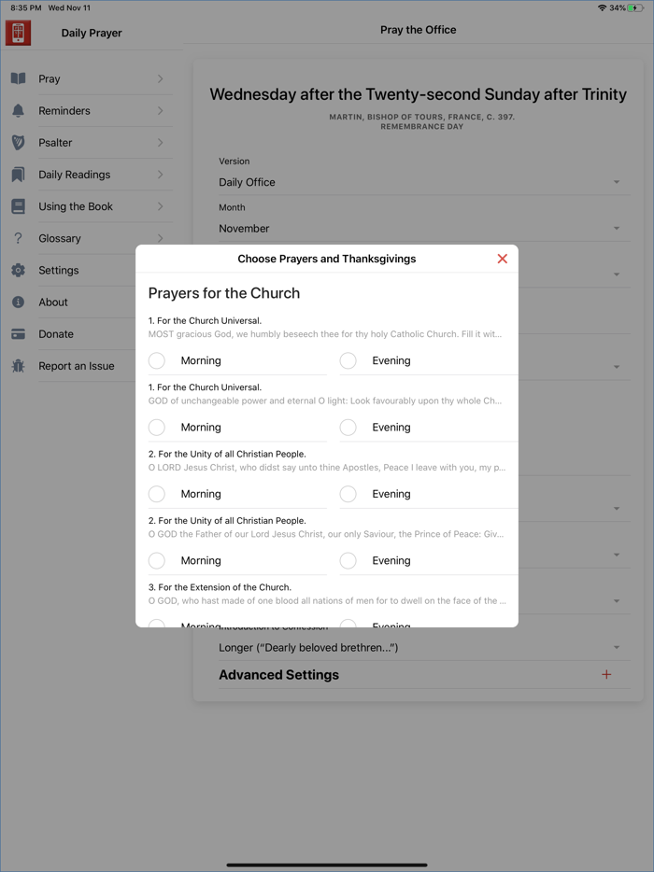
Task: Open the Report an Issue menu item
Action: pyautogui.click(x=68, y=366)
